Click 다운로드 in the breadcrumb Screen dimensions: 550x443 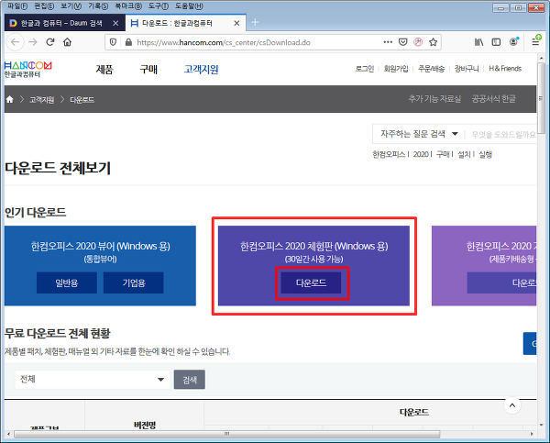point(82,100)
